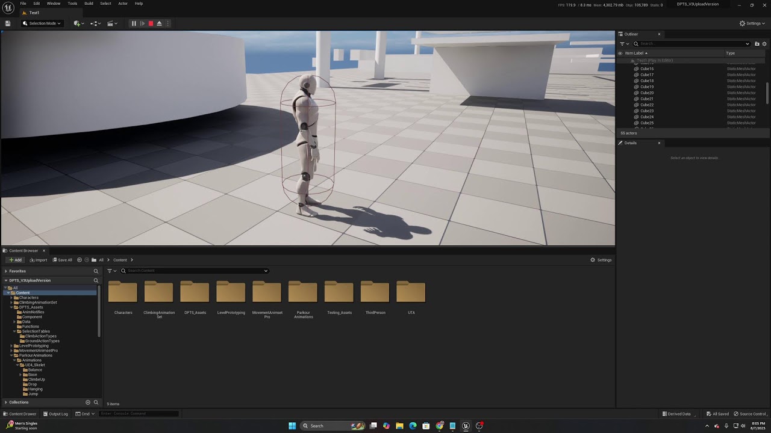This screenshot has height=433, width=771.
Task: Add a new collection plus icon
Action: click(88, 402)
